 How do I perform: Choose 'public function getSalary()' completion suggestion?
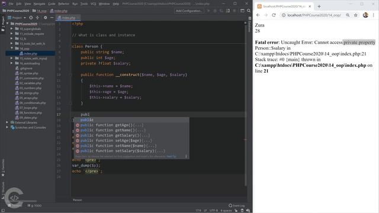tap(131, 135)
